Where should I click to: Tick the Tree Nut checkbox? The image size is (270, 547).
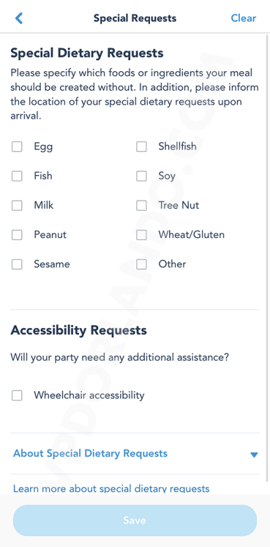coord(142,206)
